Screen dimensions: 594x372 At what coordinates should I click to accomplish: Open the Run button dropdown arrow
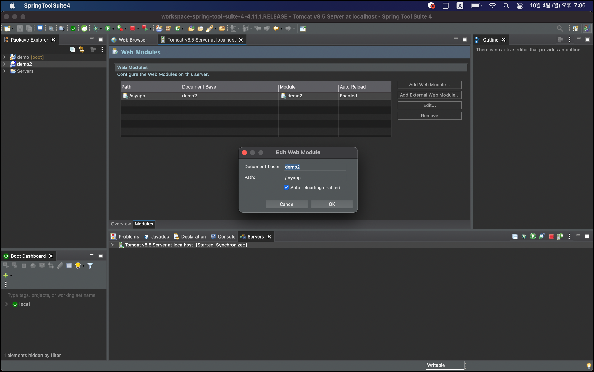113,29
